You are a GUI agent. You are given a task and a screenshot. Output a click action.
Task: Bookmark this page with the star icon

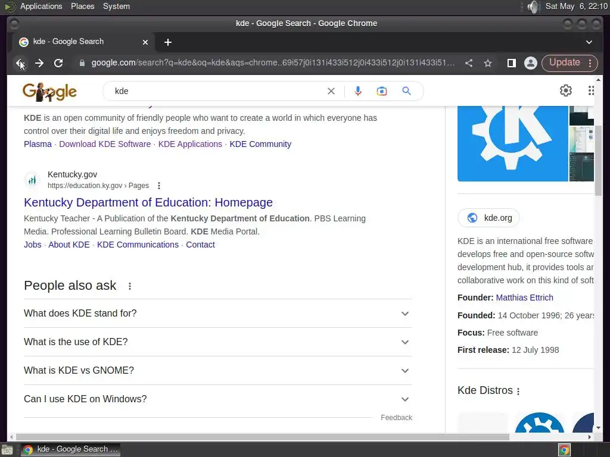point(488,63)
